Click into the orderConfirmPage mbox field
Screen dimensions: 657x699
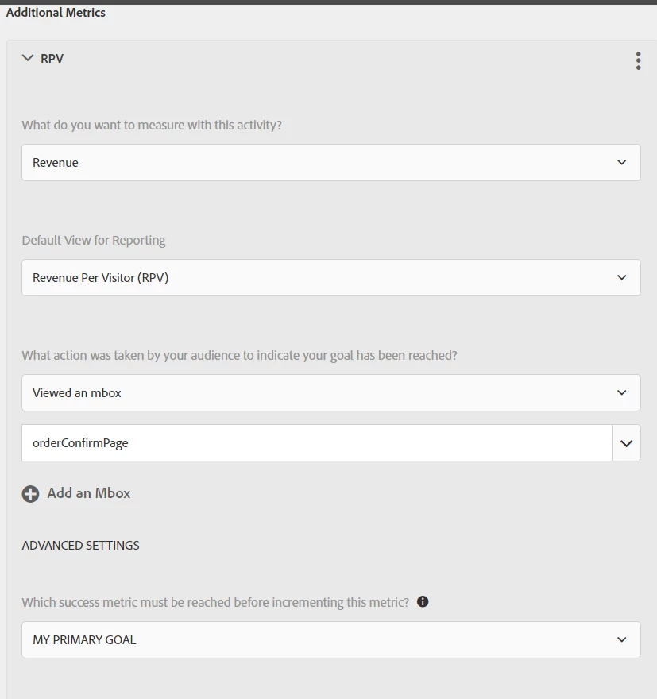pyautogui.click(x=316, y=443)
